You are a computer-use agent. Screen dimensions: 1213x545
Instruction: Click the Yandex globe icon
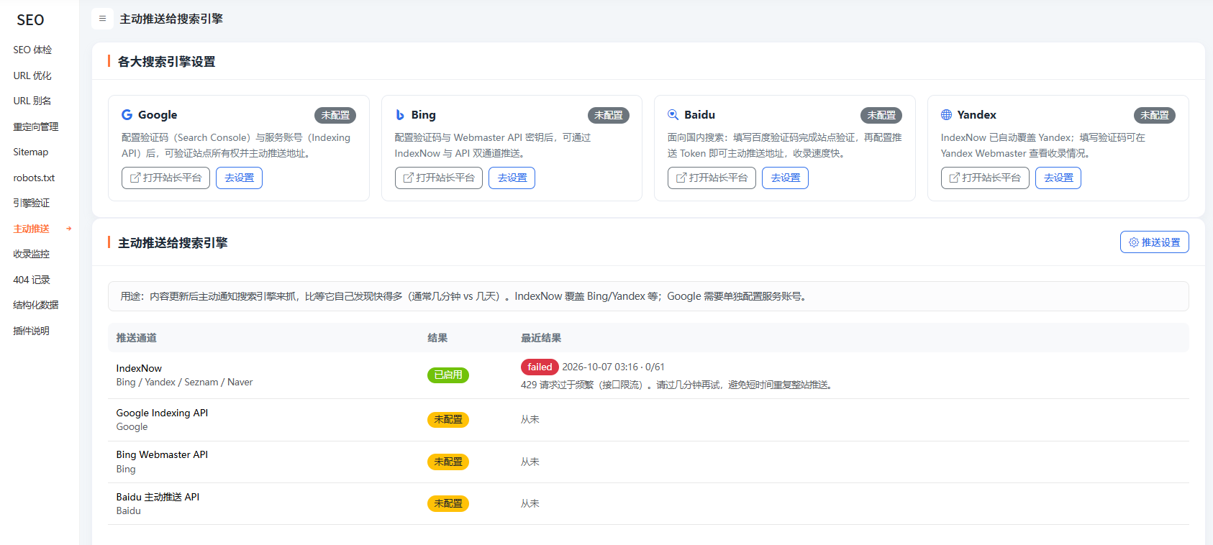(947, 115)
